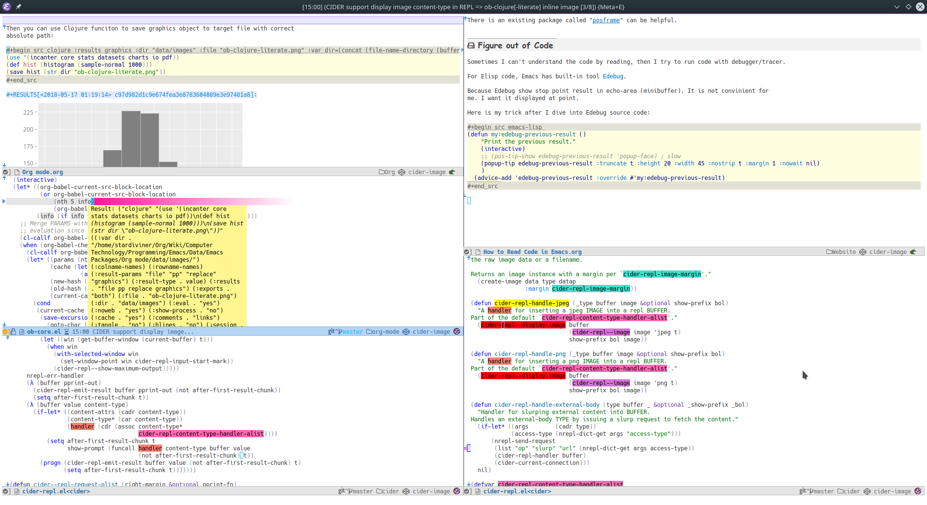Click the perspective icon in the How to Read Code mode line
Screen dimensions: 927x505
863,252
